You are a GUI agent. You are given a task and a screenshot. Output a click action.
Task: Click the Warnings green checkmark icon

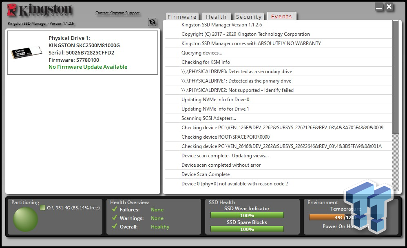(115, 218)
